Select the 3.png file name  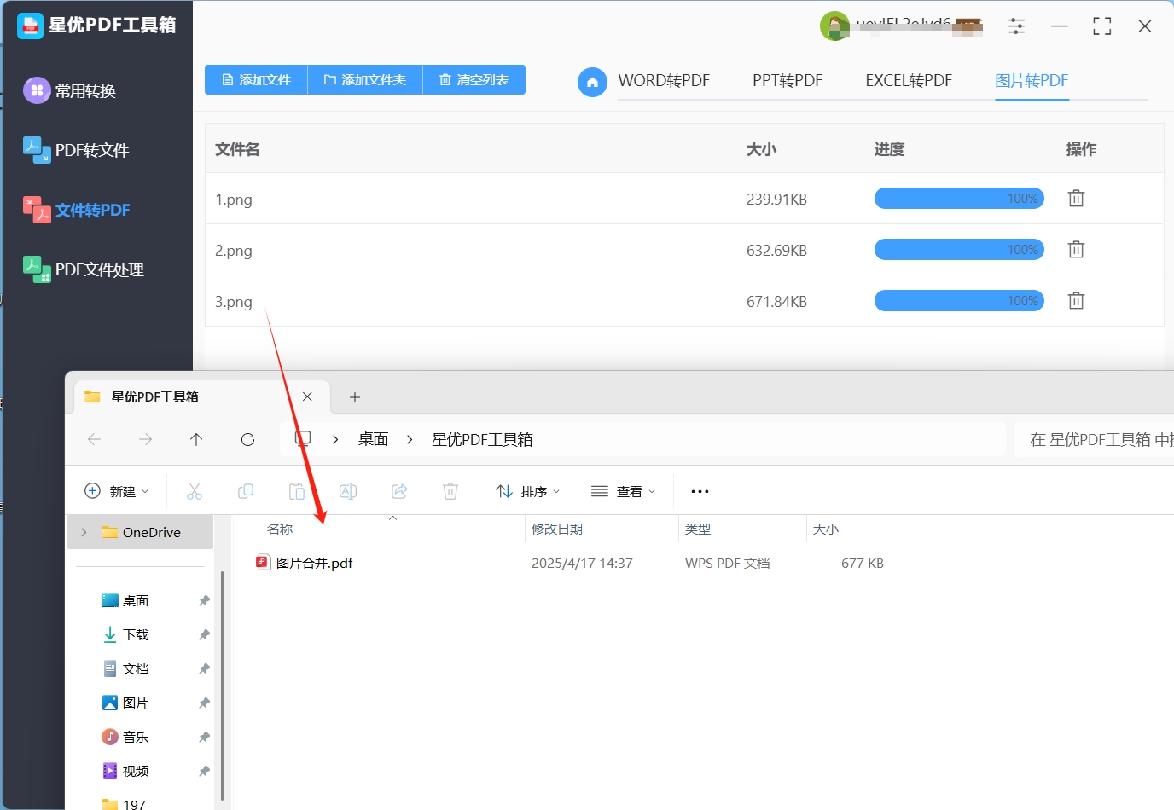233,302
